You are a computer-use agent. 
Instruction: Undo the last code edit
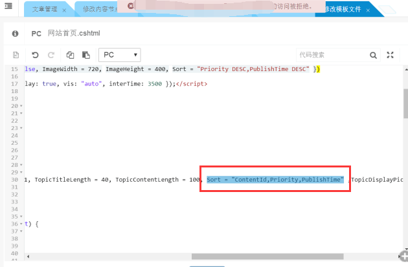click(34, 55)
